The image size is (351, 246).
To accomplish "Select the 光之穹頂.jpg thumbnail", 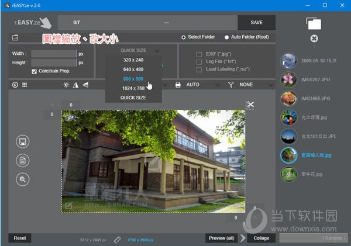I will coord(289,117).
